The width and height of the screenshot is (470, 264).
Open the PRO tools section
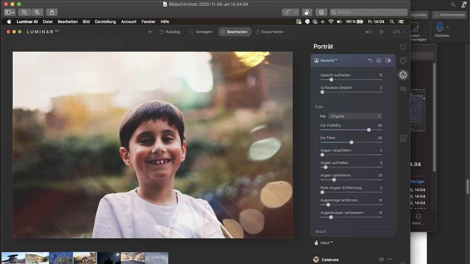403,89
